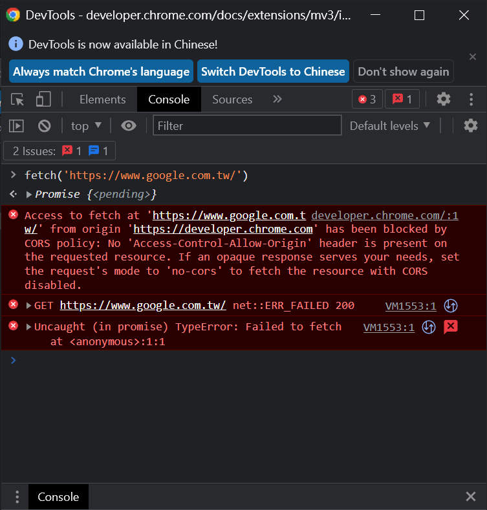Open the Elements tab

coord(103,99)
